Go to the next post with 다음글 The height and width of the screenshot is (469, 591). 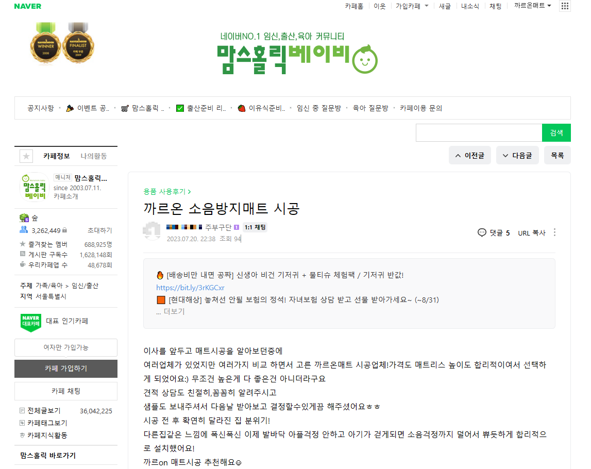coord(517,155)
